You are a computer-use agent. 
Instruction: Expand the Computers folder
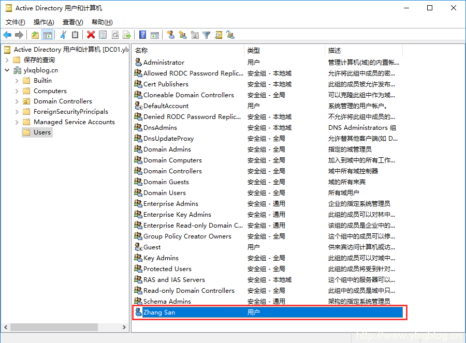(17, 91)
